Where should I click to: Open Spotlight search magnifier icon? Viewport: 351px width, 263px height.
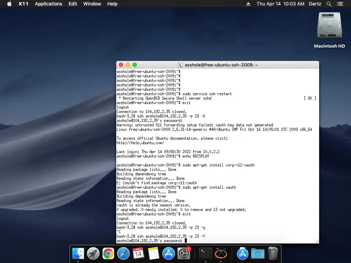click(x=329, y=4)
